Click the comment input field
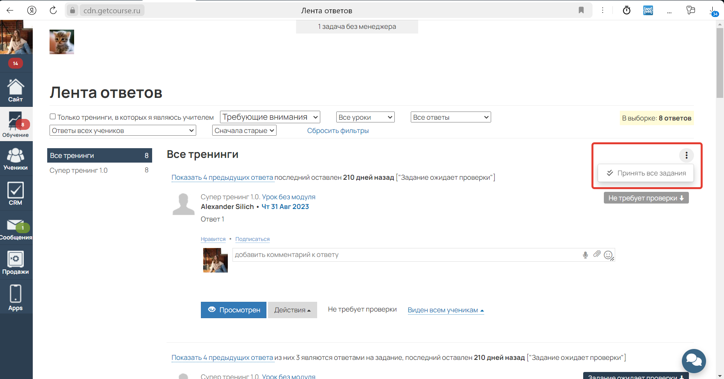 pos(406,255)
